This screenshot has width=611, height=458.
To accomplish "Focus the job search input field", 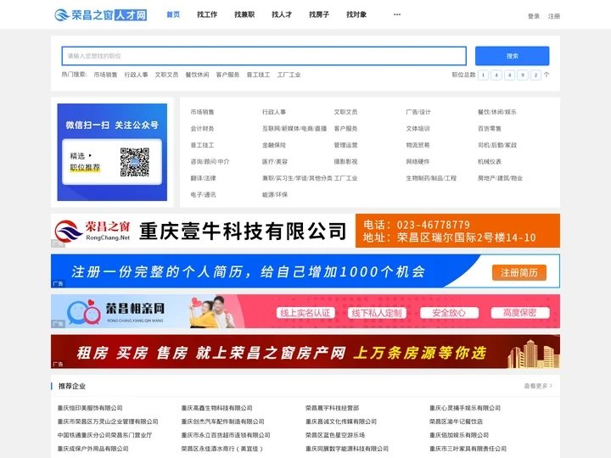I will pyautogui.click(x=264, y=56).
